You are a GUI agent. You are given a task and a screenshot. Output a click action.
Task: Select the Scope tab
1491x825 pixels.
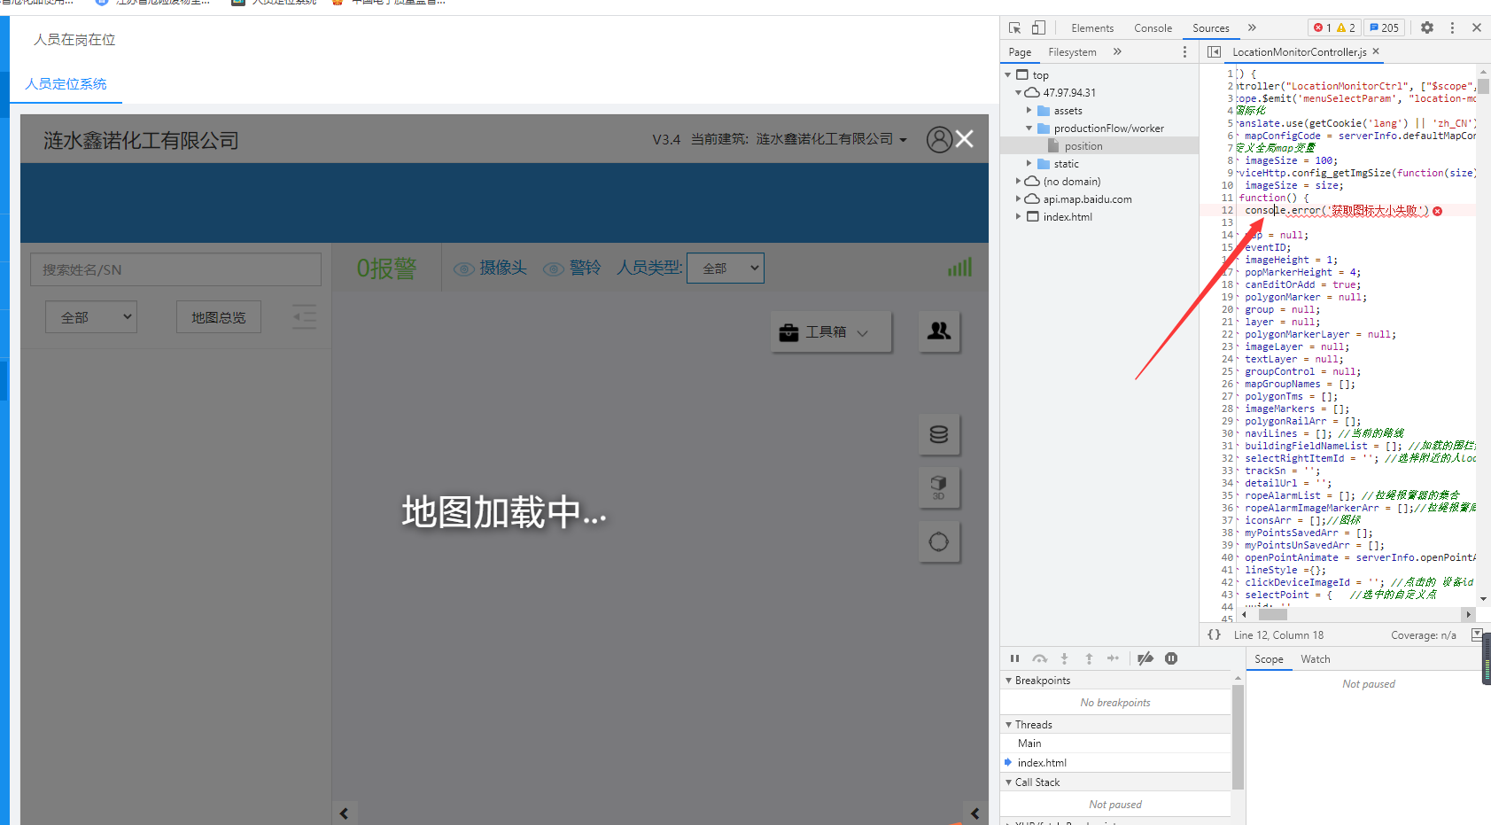pyautogui.click(x=1269, y=659)
